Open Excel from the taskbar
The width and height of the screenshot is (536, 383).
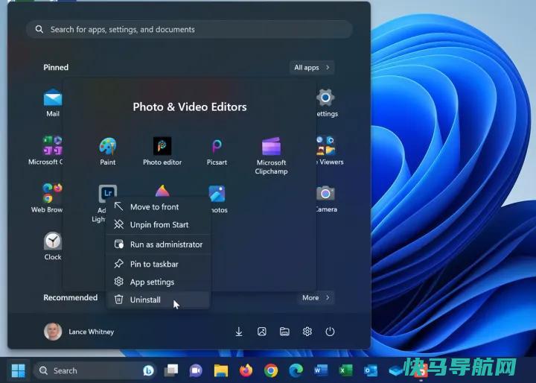click(345, 370)
